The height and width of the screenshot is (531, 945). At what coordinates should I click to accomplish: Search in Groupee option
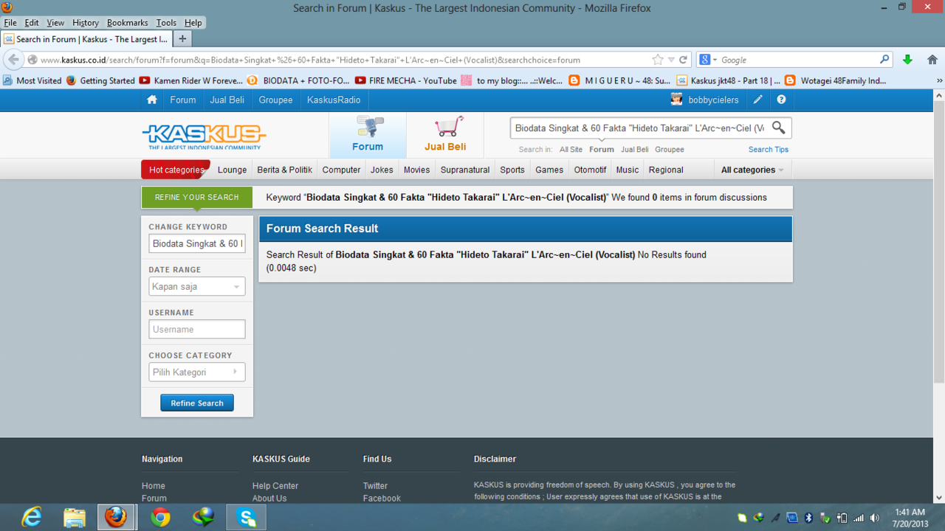pyautogui.click(x=670, y=150)
